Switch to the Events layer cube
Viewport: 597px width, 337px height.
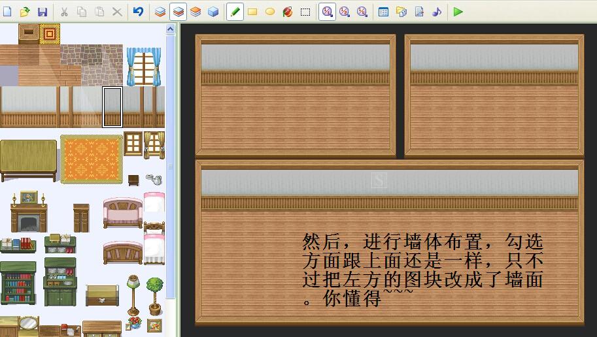[x=213, y=12]
